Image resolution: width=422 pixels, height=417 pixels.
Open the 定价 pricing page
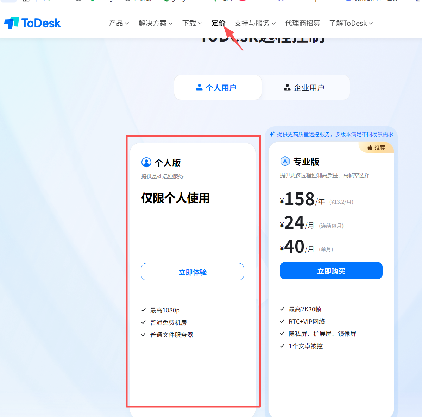(218, 23)
